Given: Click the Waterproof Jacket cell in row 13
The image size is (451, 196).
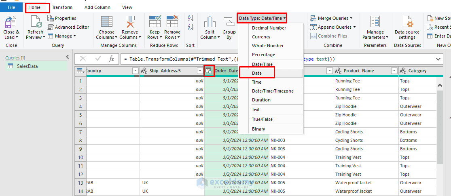Looking at the screenshot, I should point(366,183).
